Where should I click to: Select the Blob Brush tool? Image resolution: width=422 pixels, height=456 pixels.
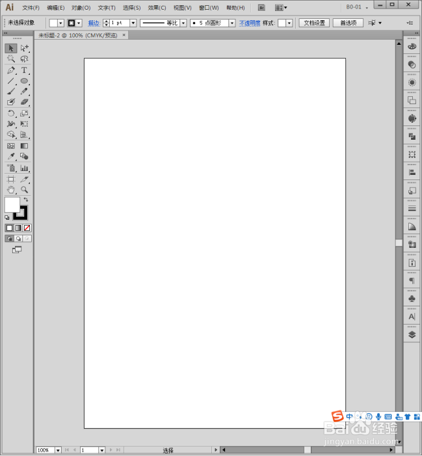11,102
